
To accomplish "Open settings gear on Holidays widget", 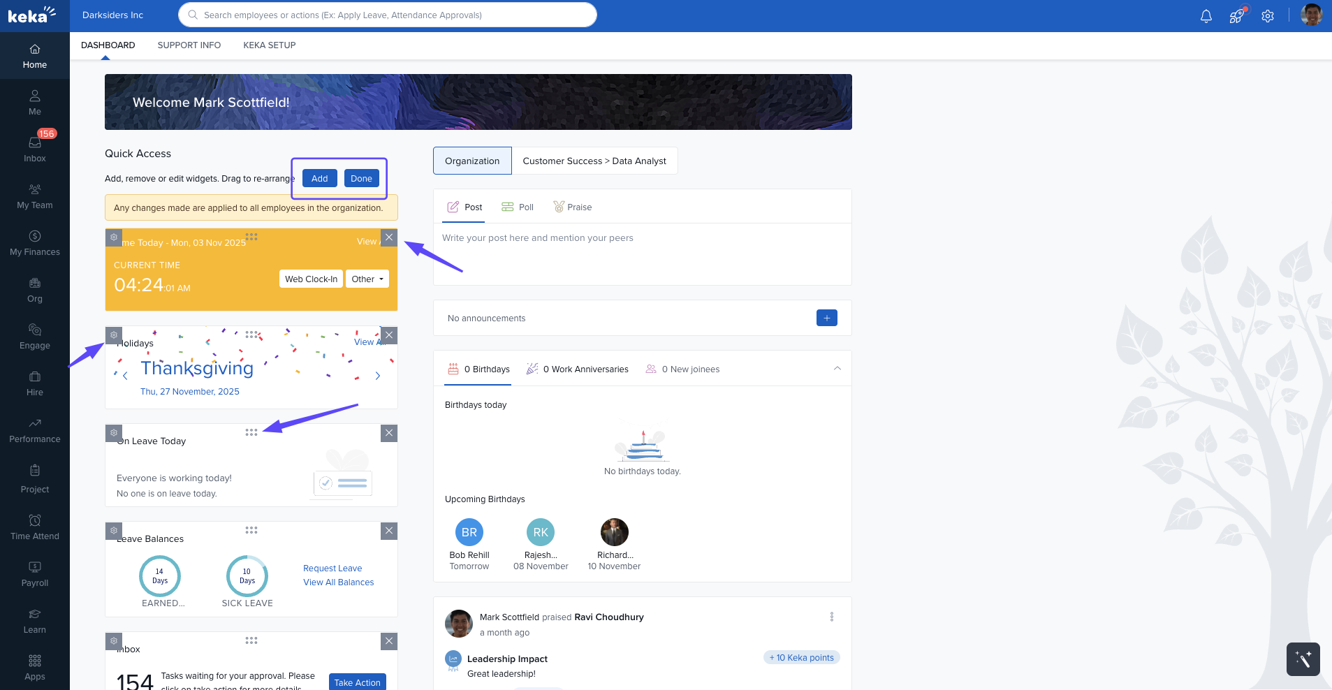I will coord(114,335).
